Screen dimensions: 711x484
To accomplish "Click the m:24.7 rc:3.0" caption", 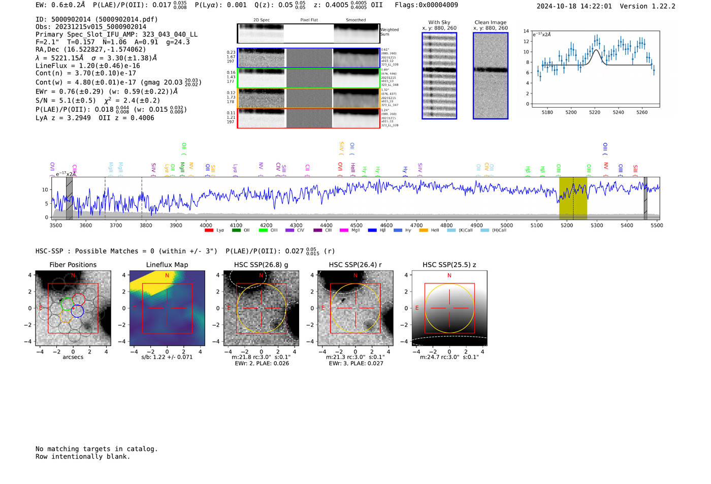I will tap(449, 357).
